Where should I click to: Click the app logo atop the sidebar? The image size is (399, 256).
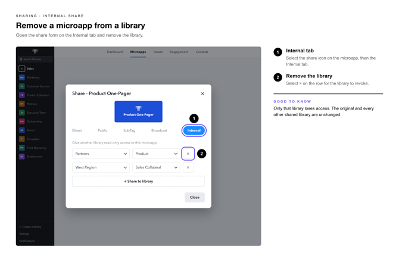tap(35, 51)
